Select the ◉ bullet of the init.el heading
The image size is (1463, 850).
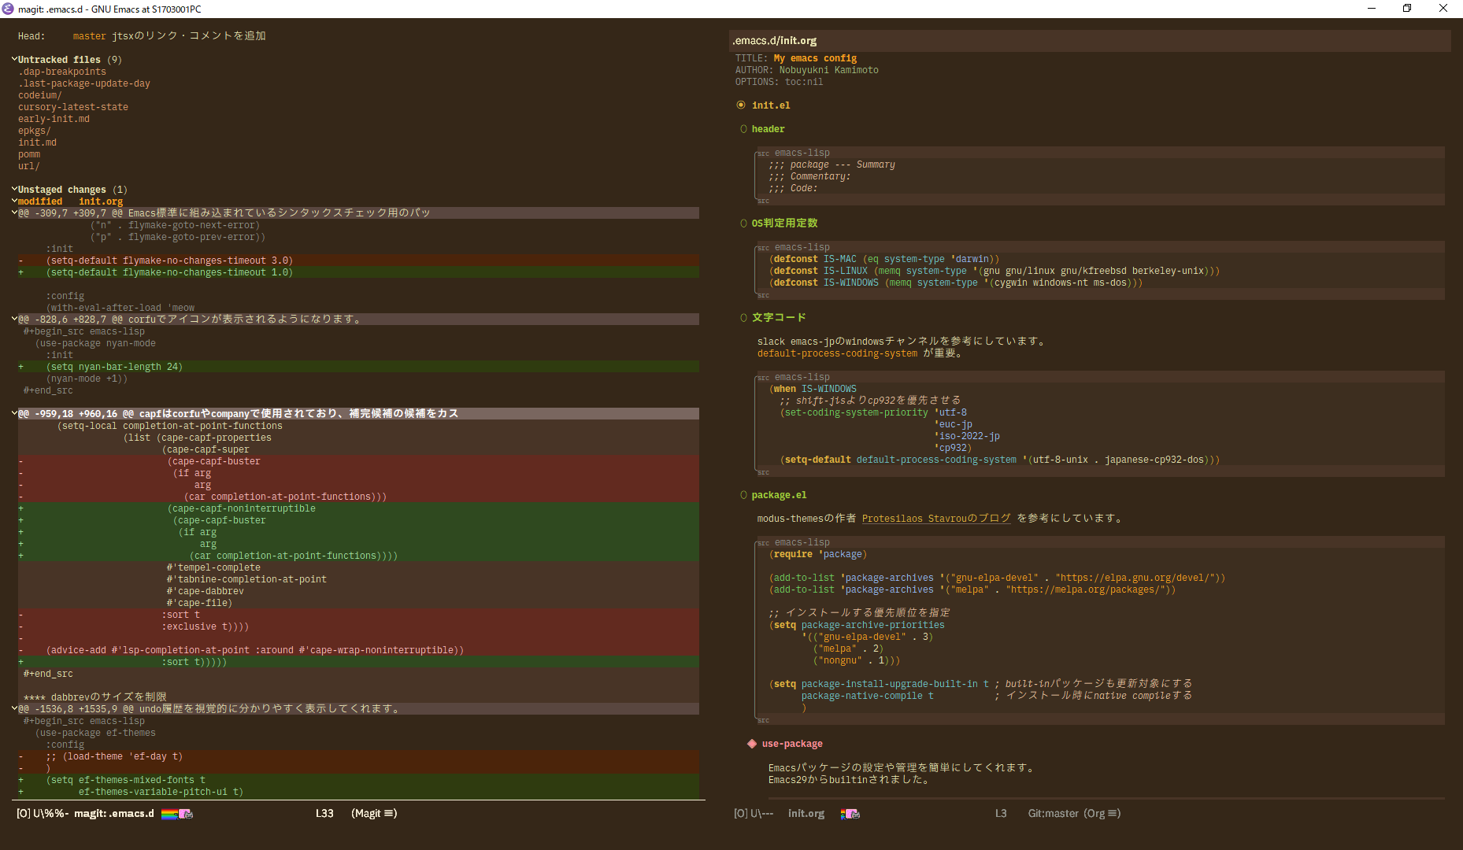pos(741,104)
